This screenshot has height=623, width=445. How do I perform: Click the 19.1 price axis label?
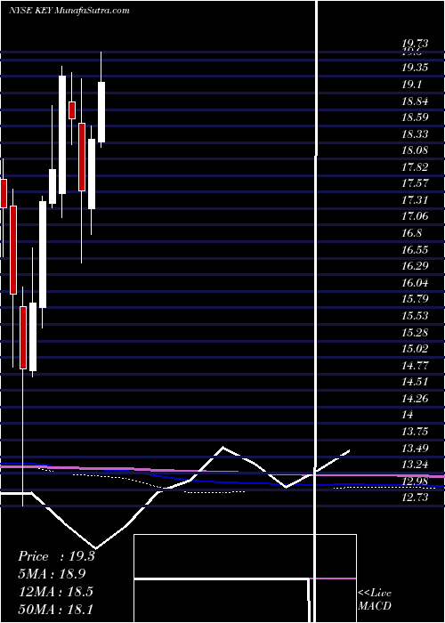point(412,85)
